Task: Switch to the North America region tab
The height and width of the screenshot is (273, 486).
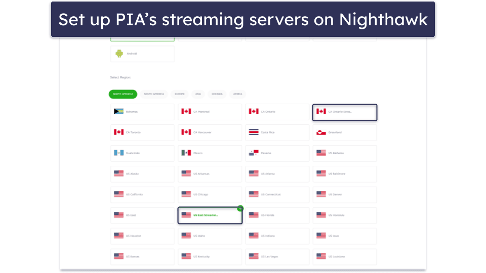Action: coord(123,94)
